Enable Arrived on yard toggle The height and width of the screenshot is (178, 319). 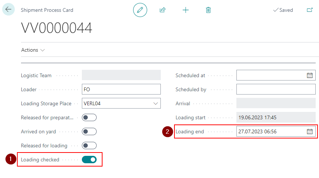tap(89, 131)
